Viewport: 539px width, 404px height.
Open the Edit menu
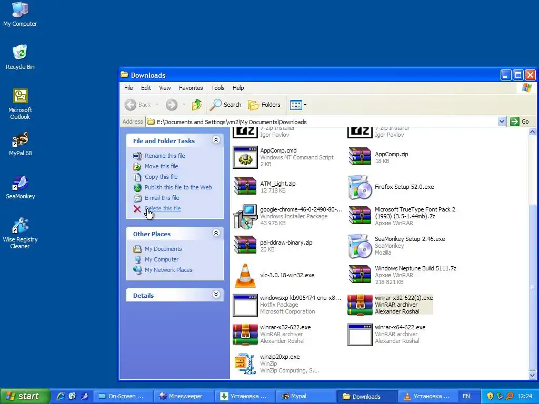click(x=146, y=88)
